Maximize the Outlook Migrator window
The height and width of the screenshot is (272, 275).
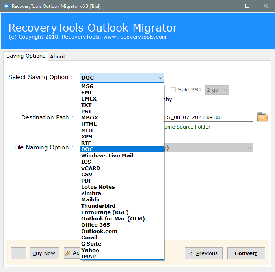click(247, 6)
